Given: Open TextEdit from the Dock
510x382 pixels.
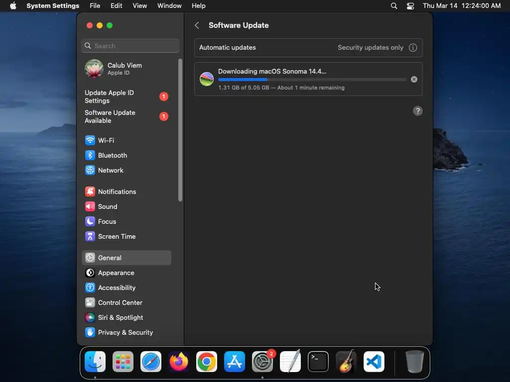Looking at the screenshot, I should [290, 362].
